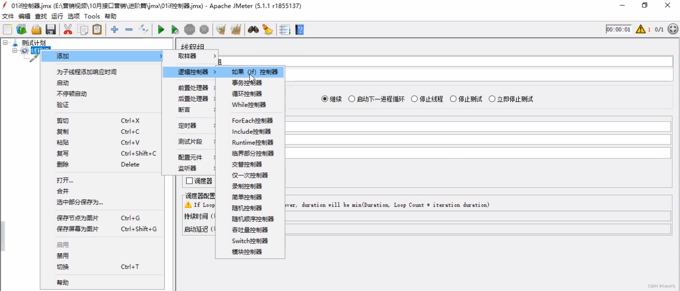Open the 运行 menu
The height and width of the screenshot is (291, 680).
57,16
